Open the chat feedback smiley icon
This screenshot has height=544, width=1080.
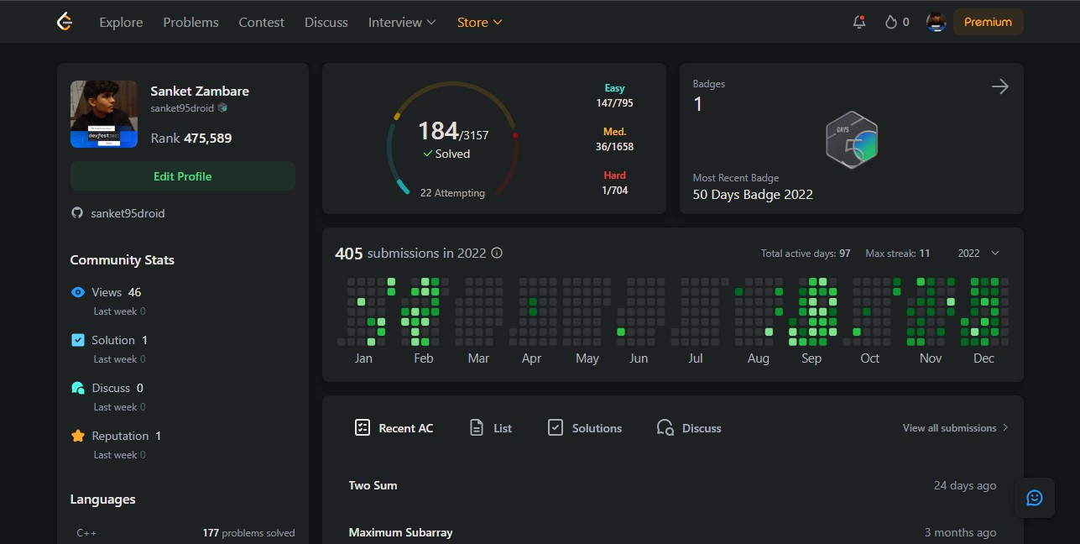pos(1035,498)
